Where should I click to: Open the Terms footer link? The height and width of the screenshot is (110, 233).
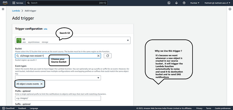209,108
